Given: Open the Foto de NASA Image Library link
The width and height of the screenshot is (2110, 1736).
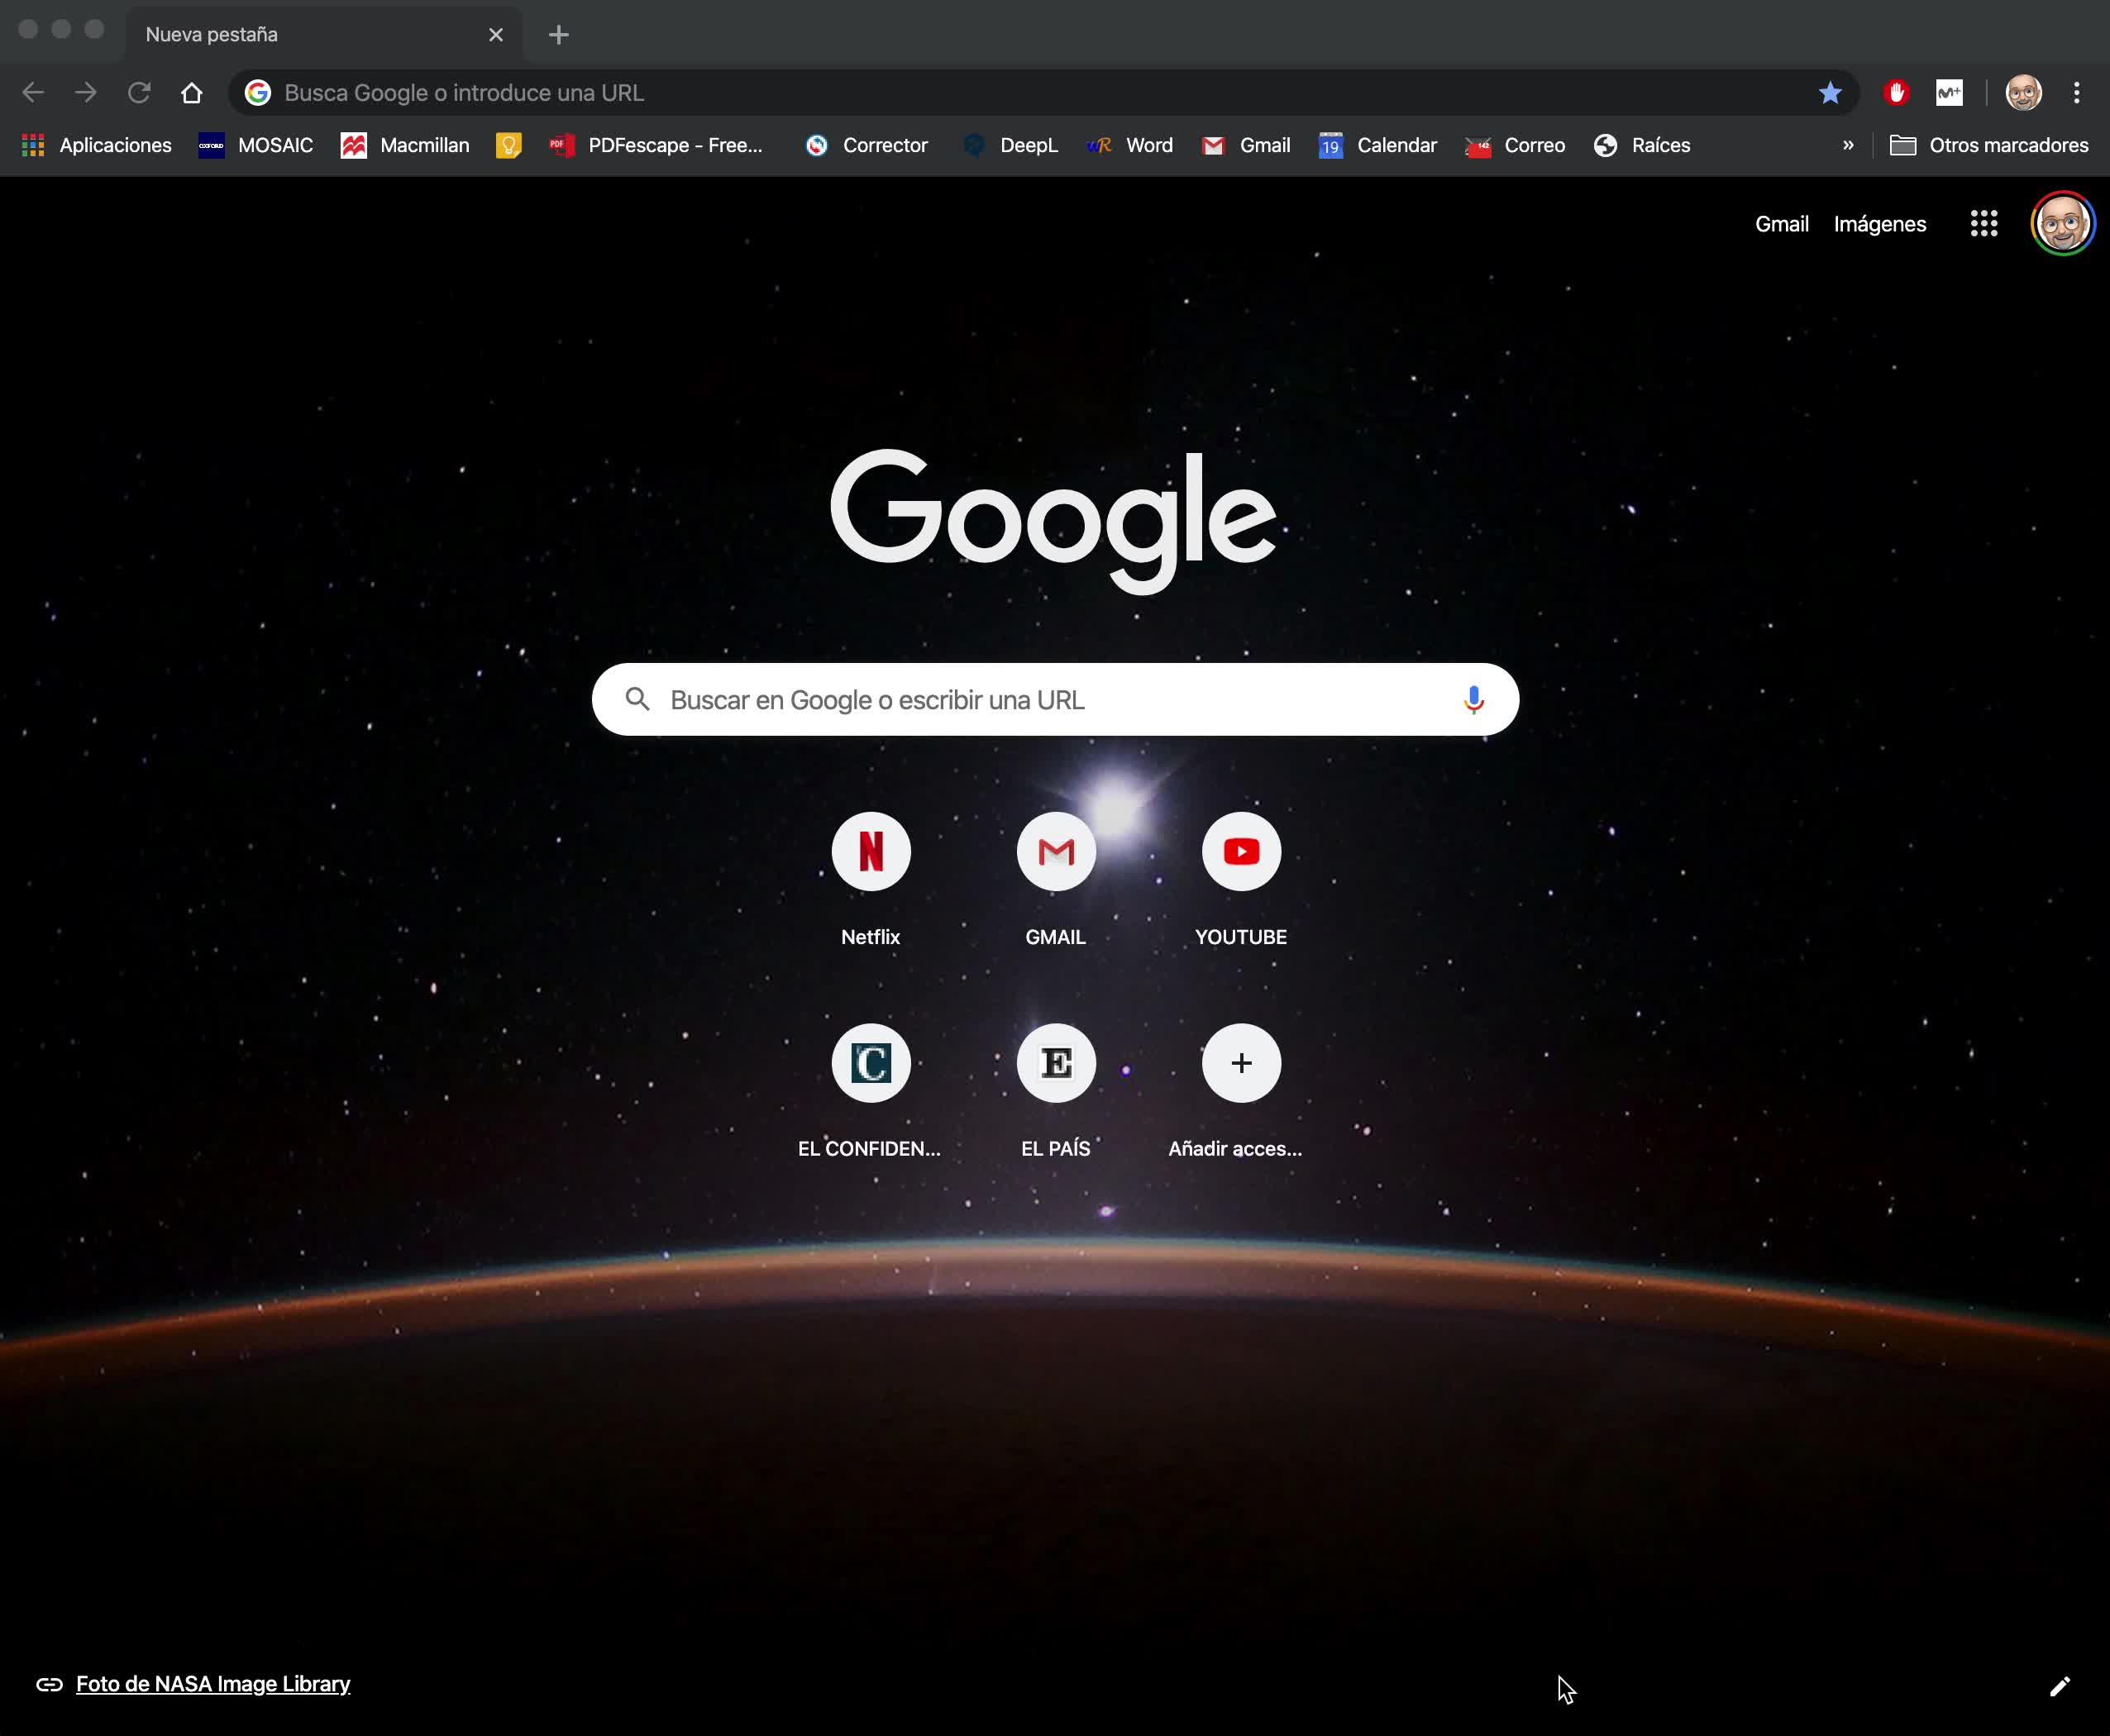Looking at the screenshot, I should (213, 1684).
